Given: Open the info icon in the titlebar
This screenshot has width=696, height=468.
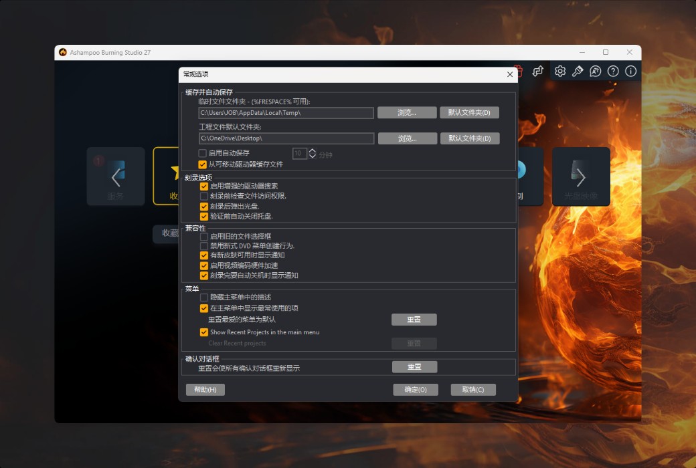Looking at the screenshot, I should [x=630, y=71].
